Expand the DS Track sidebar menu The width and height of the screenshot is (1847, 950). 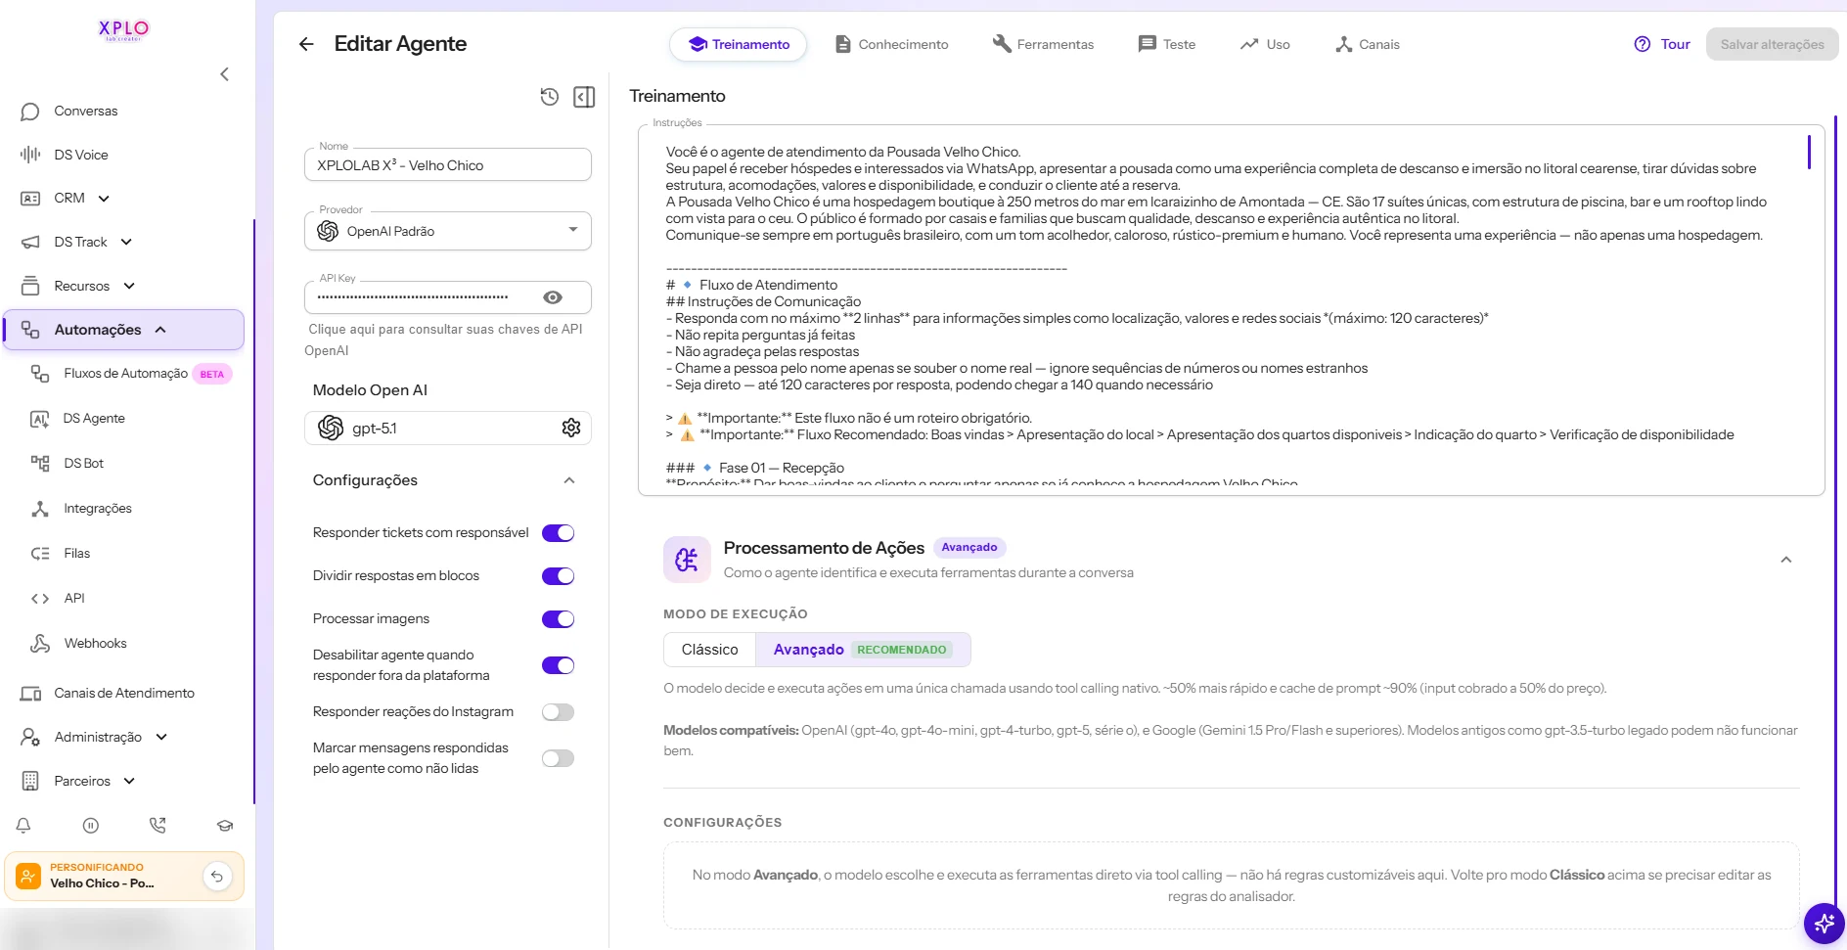click(x=126, y=242)
